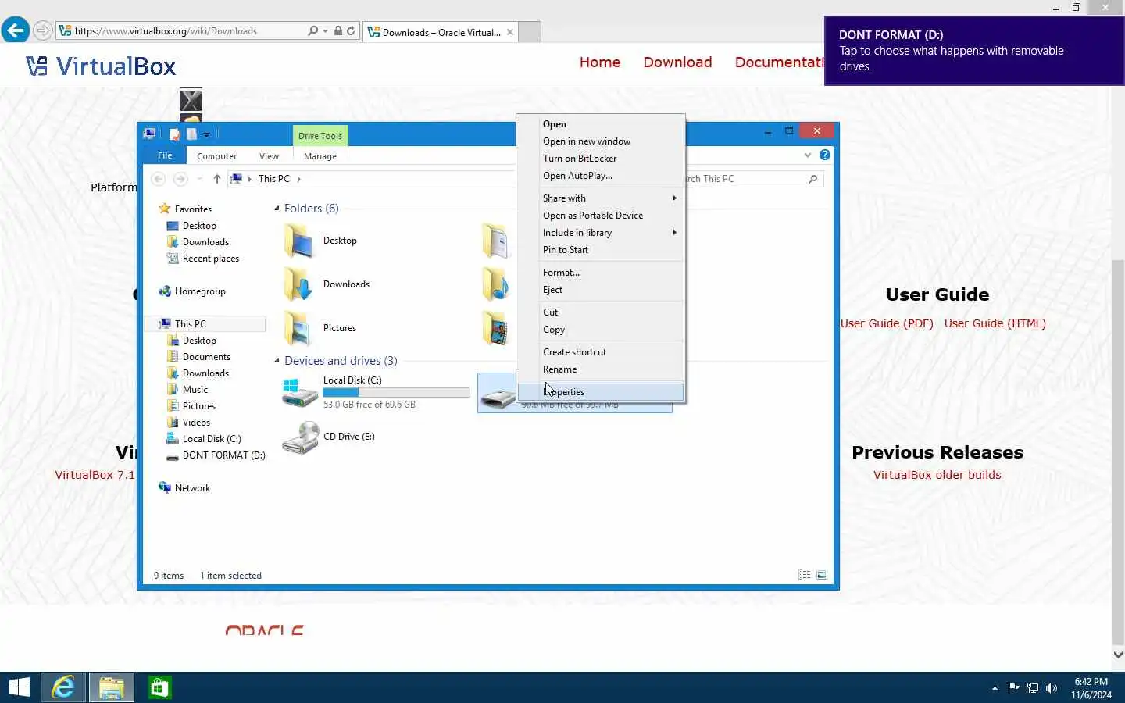The width and height of the screenshot is (1125, 703).
Task: Choose Rename from the context menu
Action: 601,369
